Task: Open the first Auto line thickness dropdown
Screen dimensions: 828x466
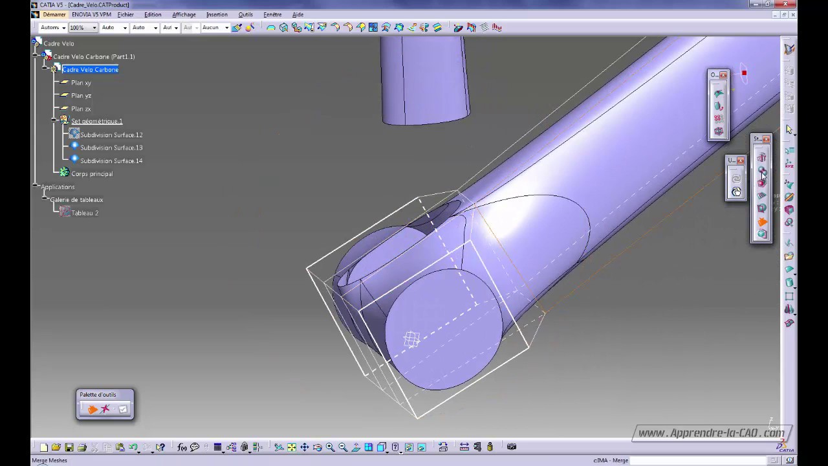Action: coord(114,27)
